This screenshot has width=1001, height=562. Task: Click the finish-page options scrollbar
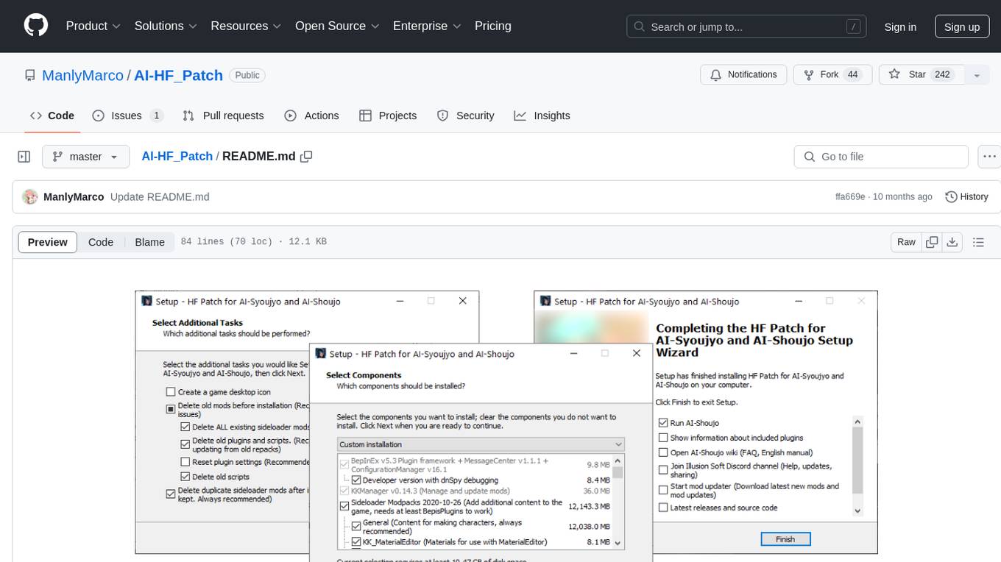tap(857, 466)
